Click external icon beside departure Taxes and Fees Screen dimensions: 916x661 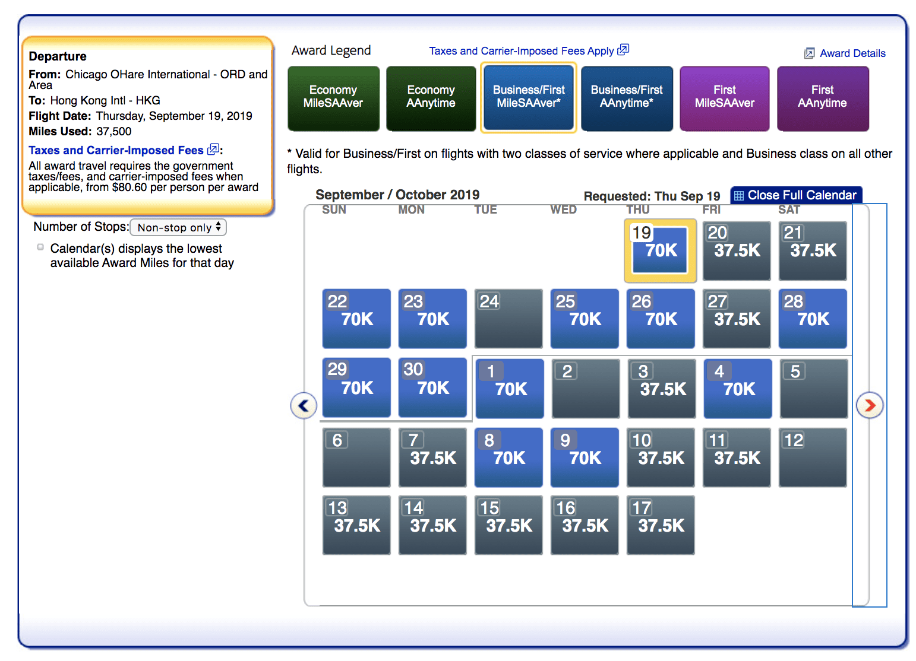pyautogui.click(x=213, y=150)
